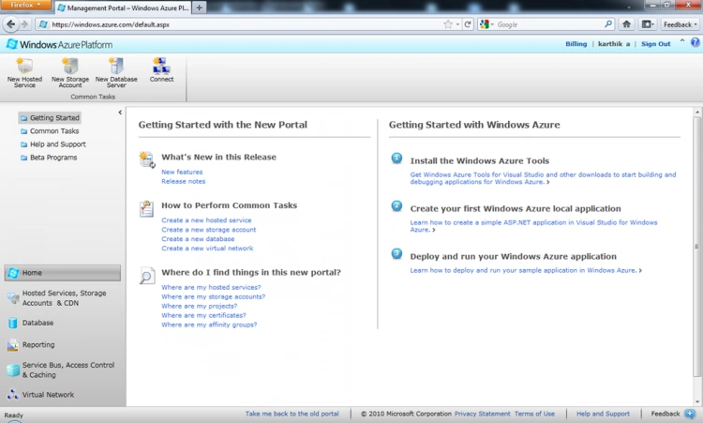This screenshot has height=423, width=703.
Task: Open the Windows Azure Platform logo
Action: tap(60, 44)
